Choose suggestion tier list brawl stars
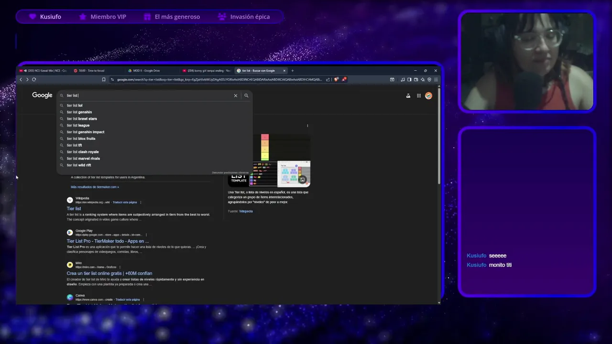The height and width of the screenshot is (344, 612). tap(154, 119)
